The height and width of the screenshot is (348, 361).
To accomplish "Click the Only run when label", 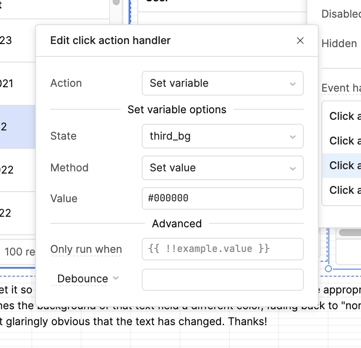I will [x=86, y=249].
